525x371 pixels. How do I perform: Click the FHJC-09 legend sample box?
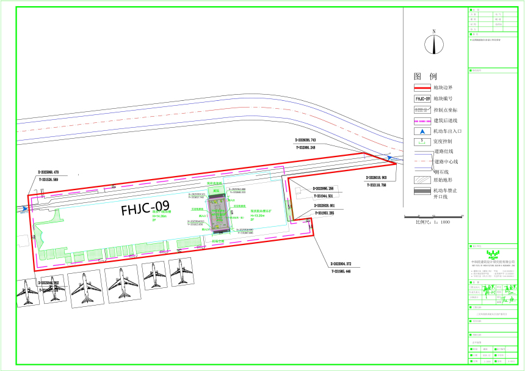422,99
